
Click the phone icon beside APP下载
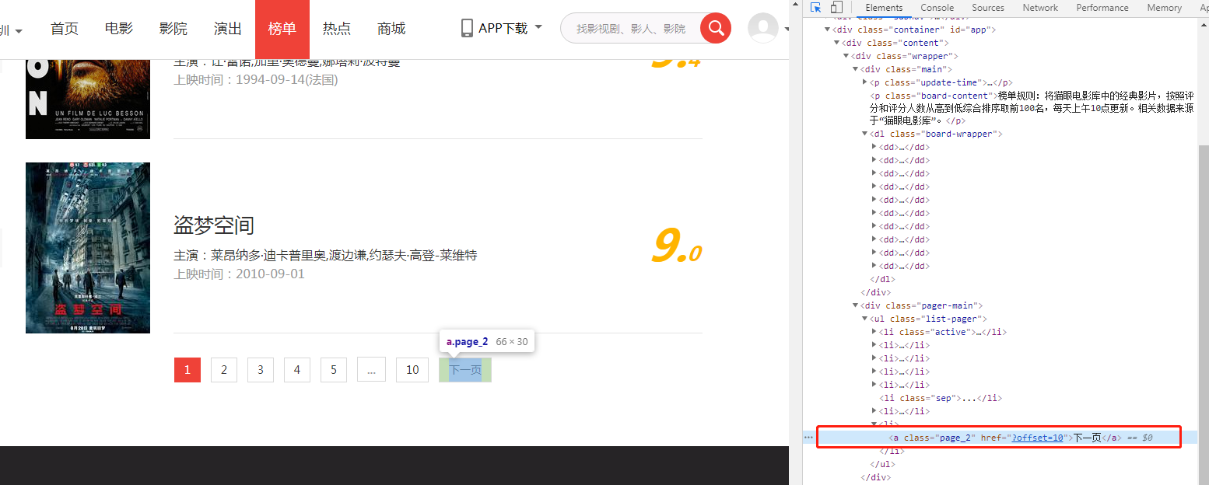tap(467, 27)
